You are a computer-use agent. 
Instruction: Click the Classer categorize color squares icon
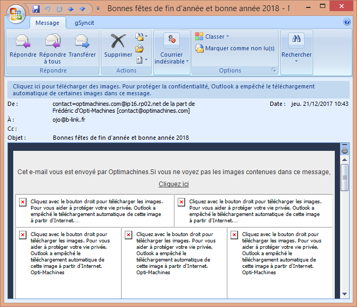point(199,37)
